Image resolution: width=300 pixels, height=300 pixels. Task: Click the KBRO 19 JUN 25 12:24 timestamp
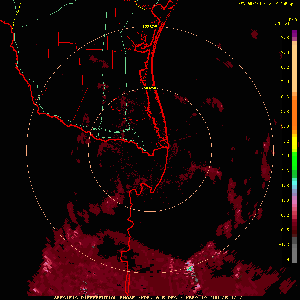(x=216, y=298)
